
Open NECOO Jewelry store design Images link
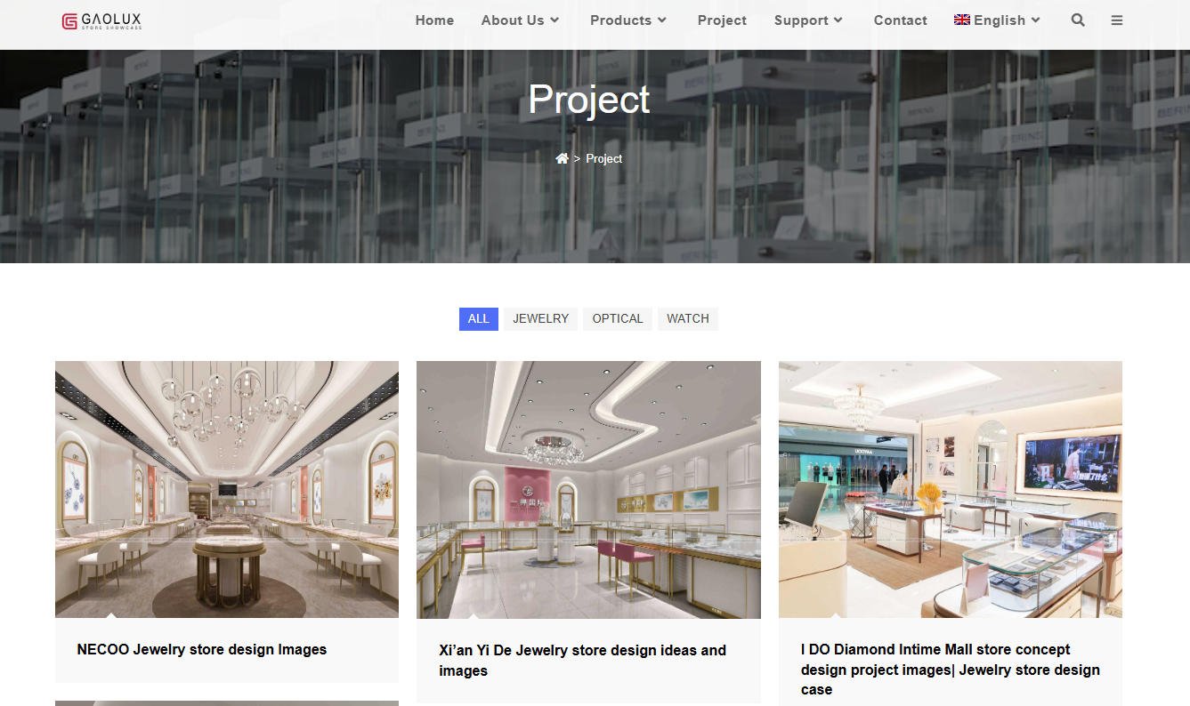pos(202,649)
